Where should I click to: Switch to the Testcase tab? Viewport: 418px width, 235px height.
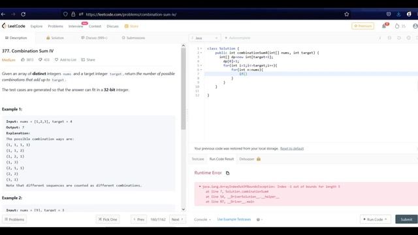point(198,159)
